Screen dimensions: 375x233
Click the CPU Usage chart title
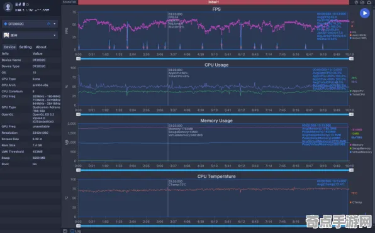(x=216, y=65)
